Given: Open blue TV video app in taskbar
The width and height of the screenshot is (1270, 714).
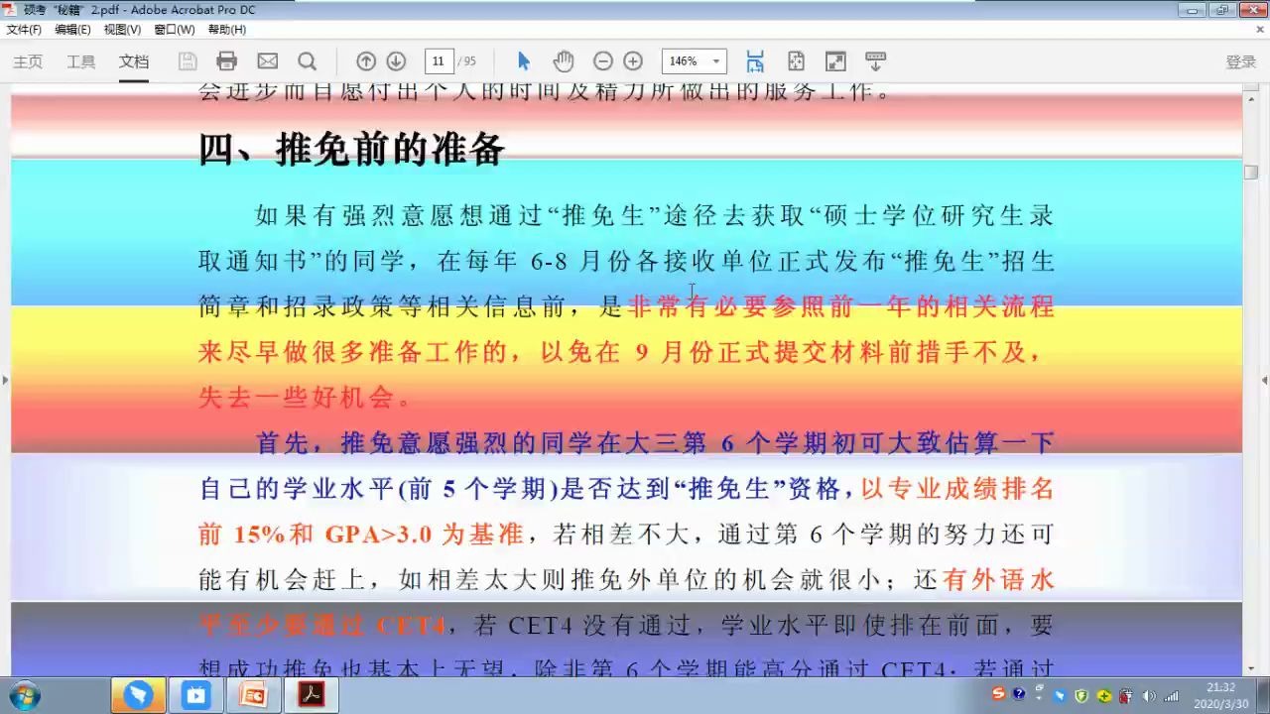Looking at the screenshot, I should 195,695.
